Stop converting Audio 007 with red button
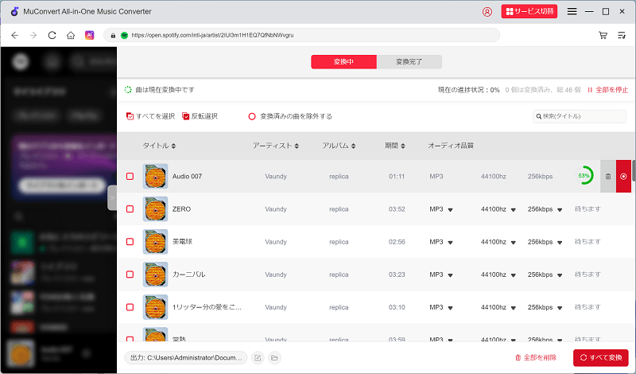The image size is (636, 374). pyautogui.click(x=623, y=176)
